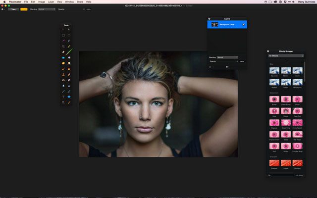Click the add layer plus button

210,66
